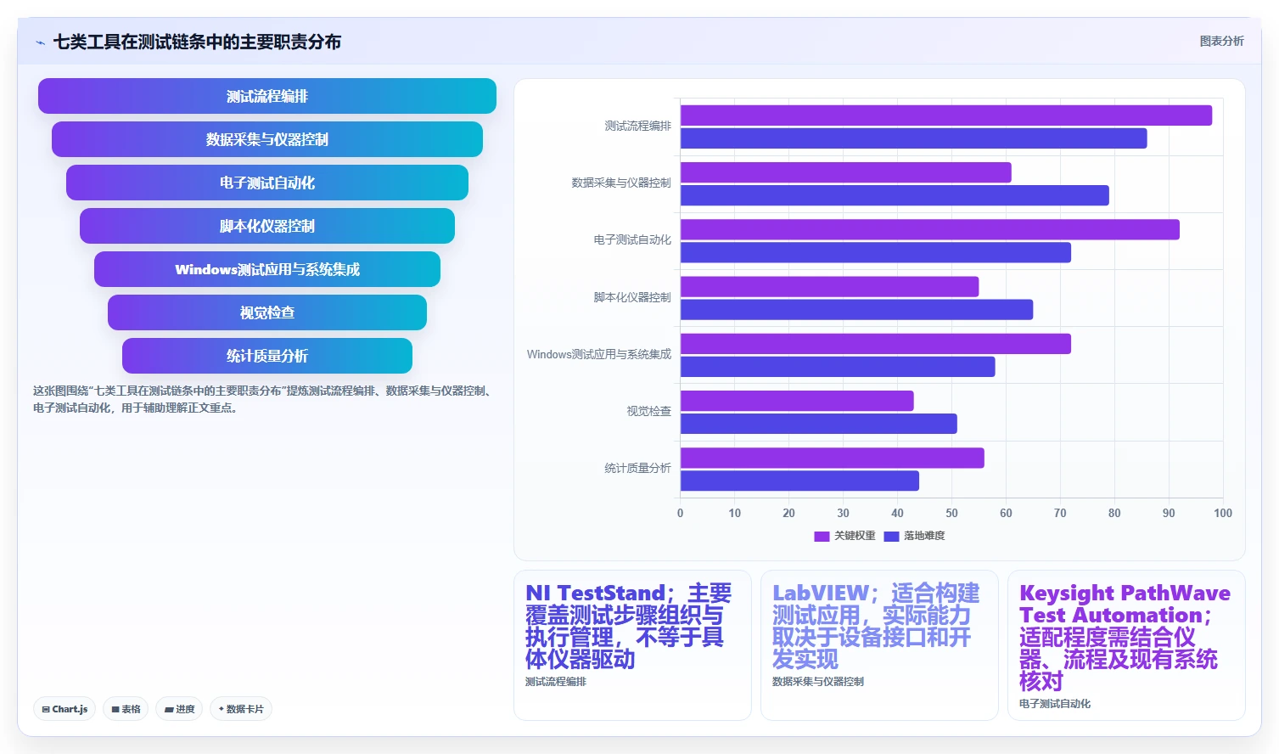Click the 测试流程编排 y-axis label

point(637,126)
